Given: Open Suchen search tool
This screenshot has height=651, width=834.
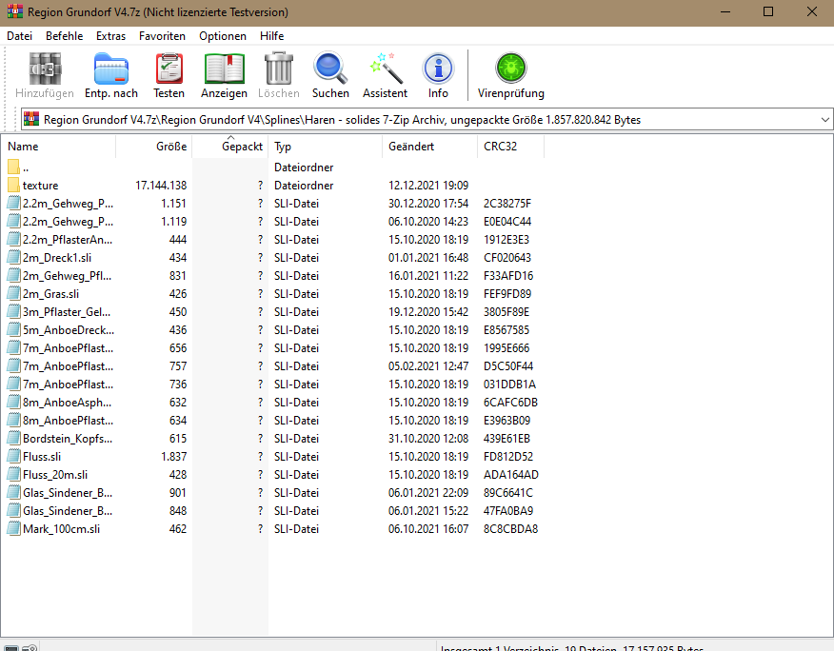Looking at the screenshot, I should click(x=330, y=69).
